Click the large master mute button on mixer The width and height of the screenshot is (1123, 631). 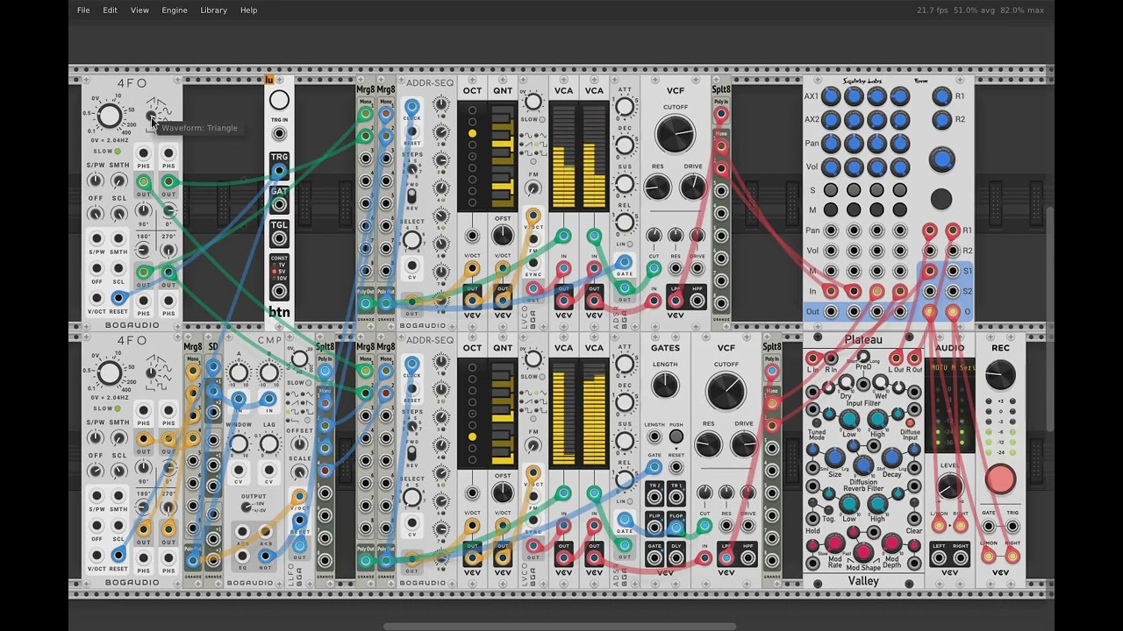(x=941, y=198)
